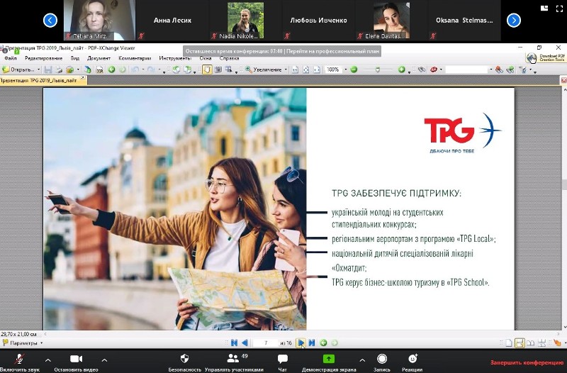Open the Файл menu

11,58
